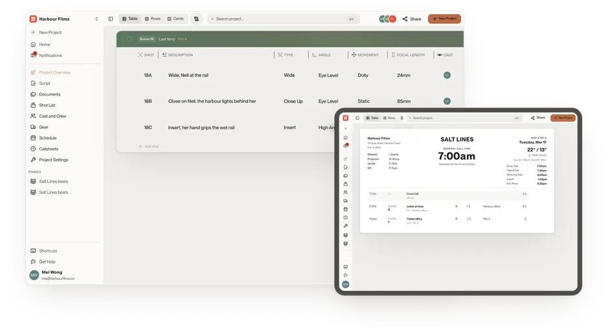The width and height of the screenshot is (608, 336).
Task: Open Cast and Crew
Action: (x=49, y=116)
